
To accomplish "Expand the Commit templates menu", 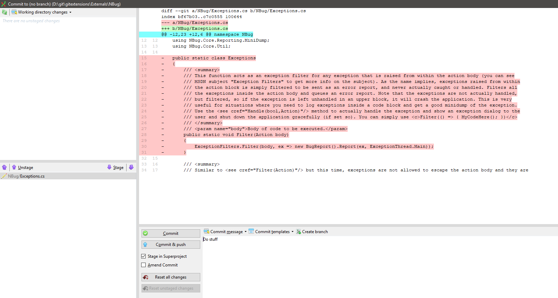I will (x=271, y=231).
